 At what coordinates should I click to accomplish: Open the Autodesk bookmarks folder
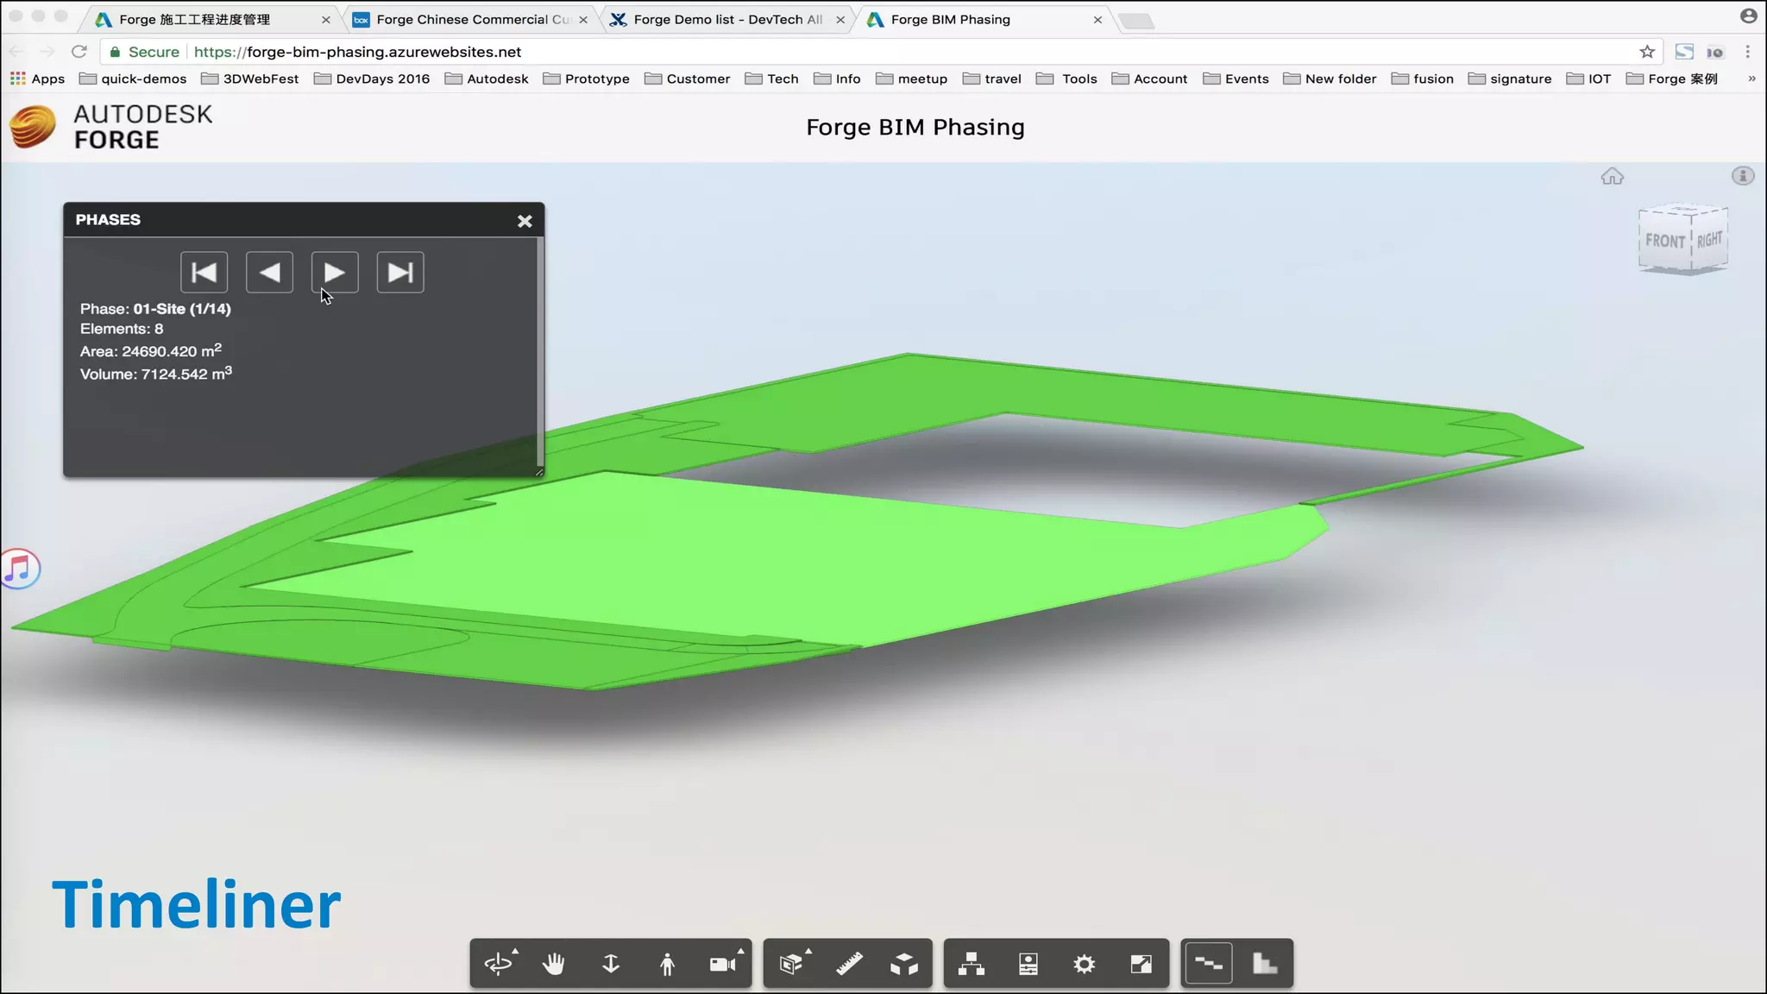click(x=487, y=79)
